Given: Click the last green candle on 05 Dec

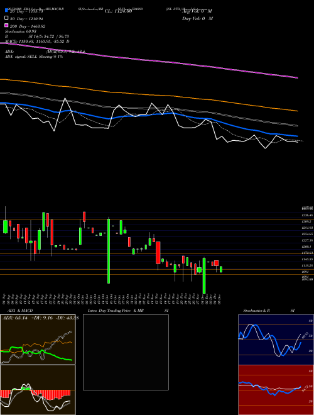Looking at the screenshot, I should (221, 269).
